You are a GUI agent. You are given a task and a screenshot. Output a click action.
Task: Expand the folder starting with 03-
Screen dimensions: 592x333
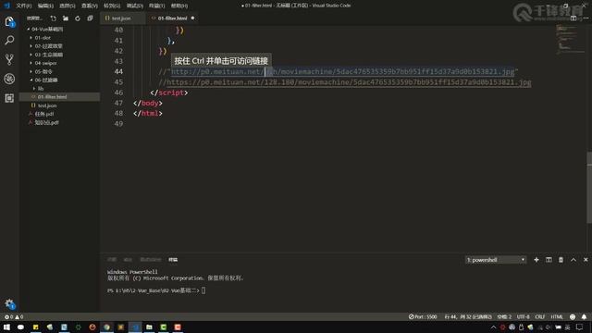click(49, 55)
